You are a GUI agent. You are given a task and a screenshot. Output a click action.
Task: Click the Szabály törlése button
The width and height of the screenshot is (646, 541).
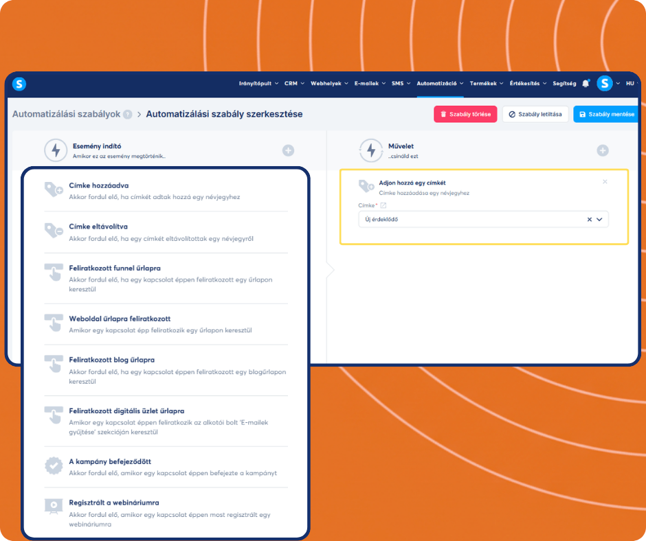(x=465, y=115)
